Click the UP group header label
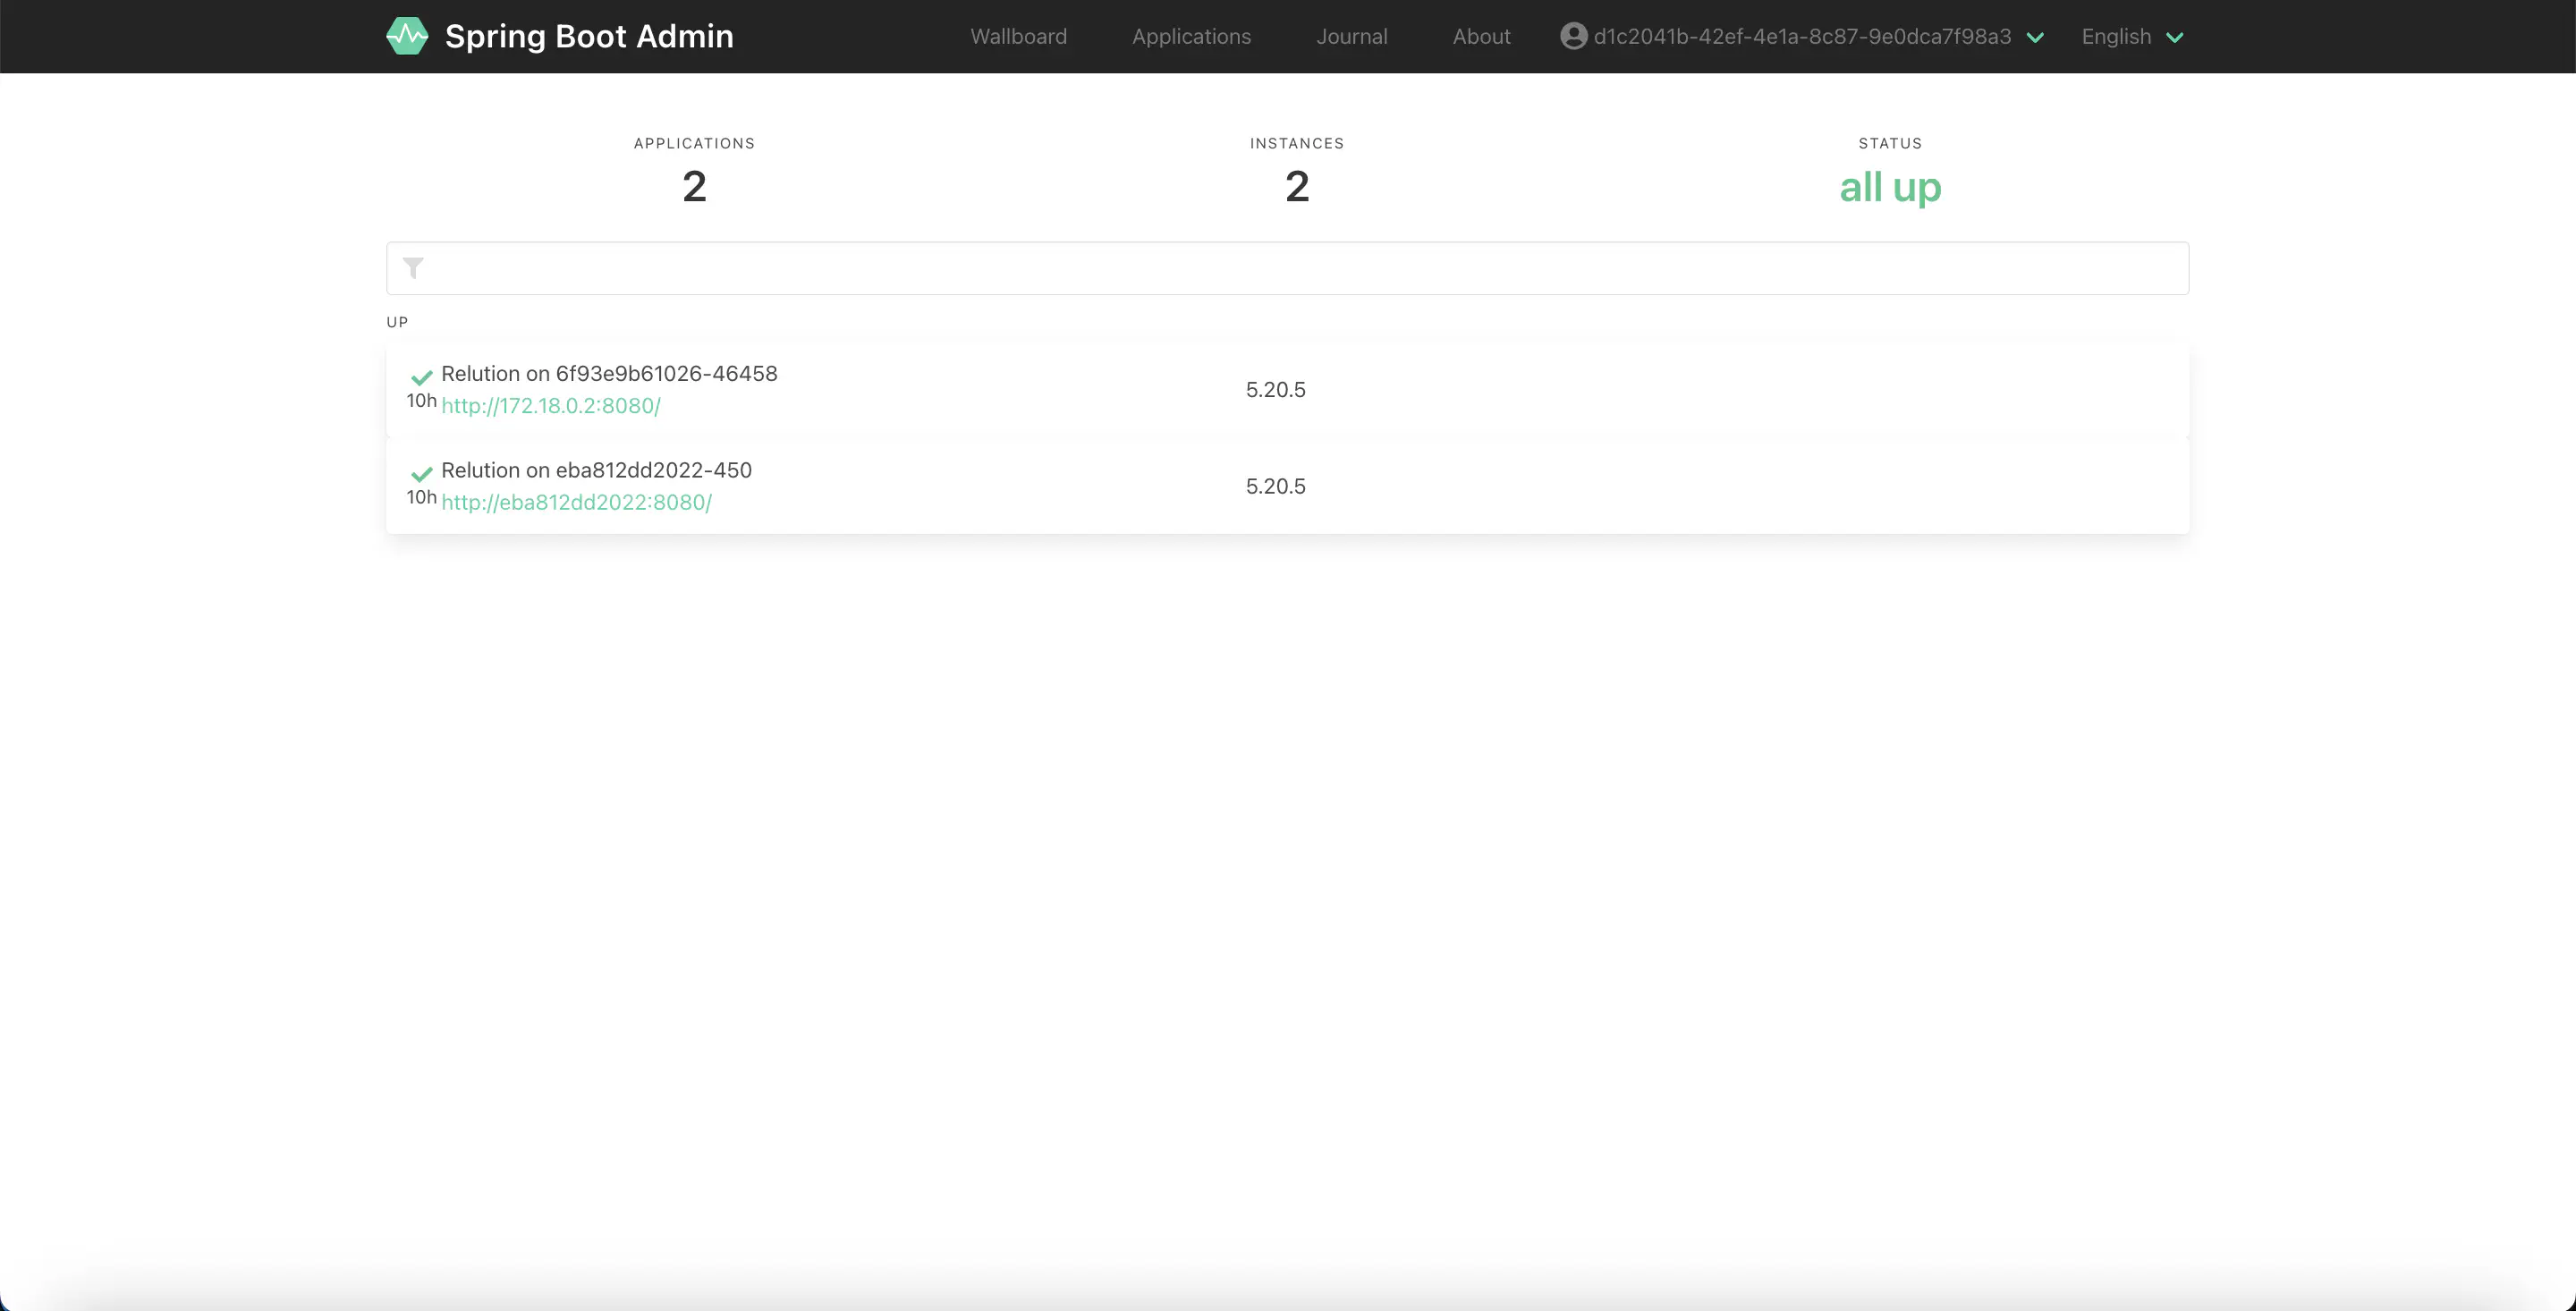This screenshot has height=1311, width=2576. click(397, 322)
